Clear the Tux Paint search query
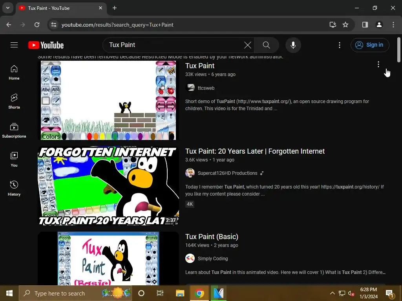This screenshot has width=402, height=301. (x=247, y=45)
